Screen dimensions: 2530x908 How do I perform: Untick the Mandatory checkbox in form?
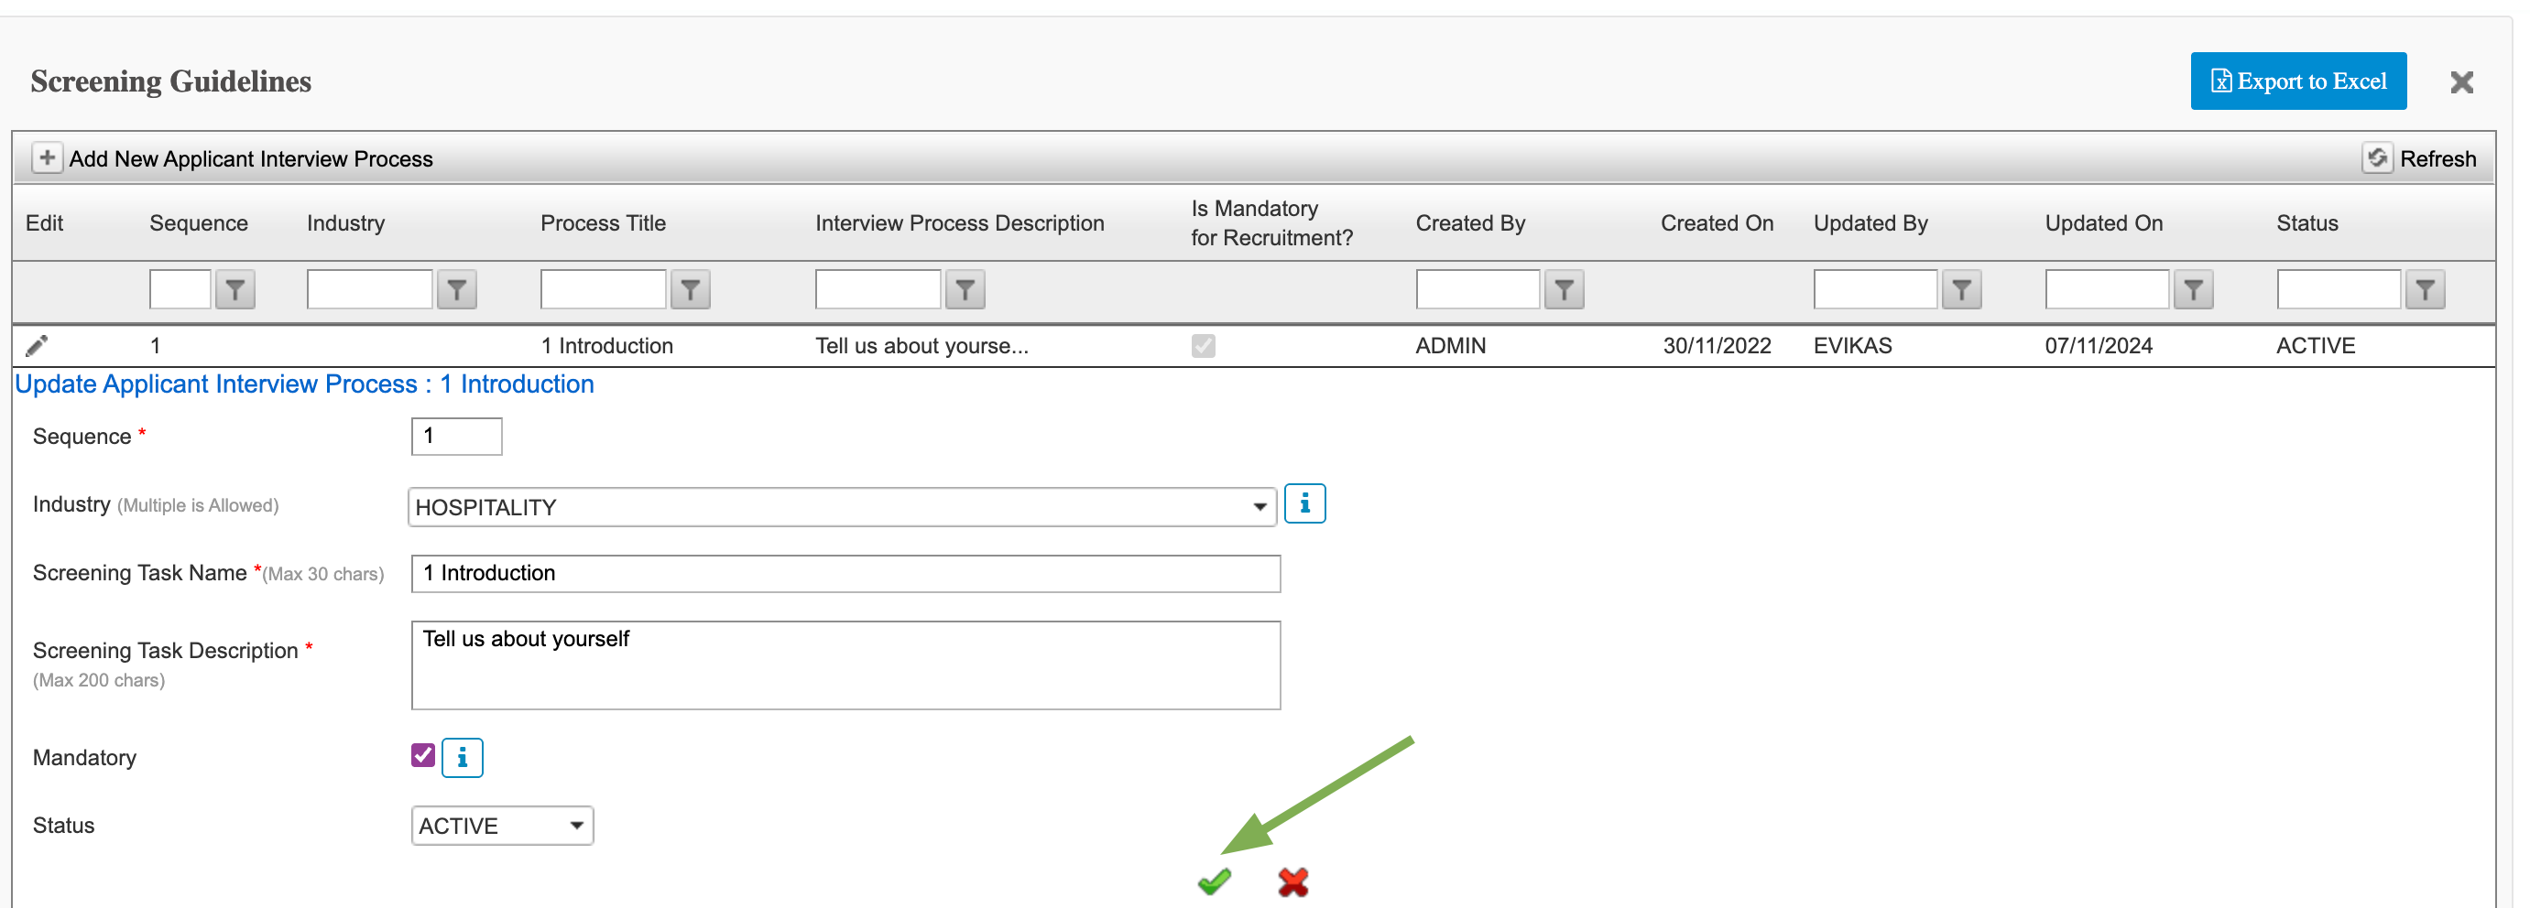click(423, 756)
